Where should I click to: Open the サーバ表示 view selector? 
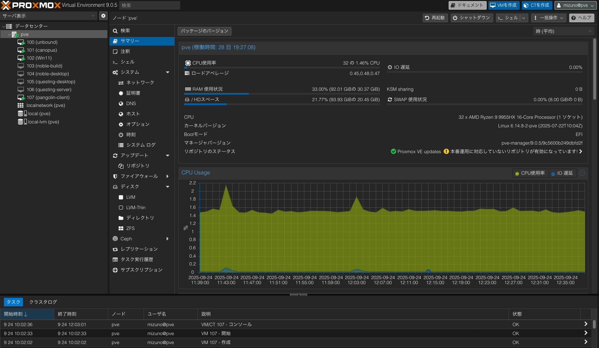[x=48, y=16]
